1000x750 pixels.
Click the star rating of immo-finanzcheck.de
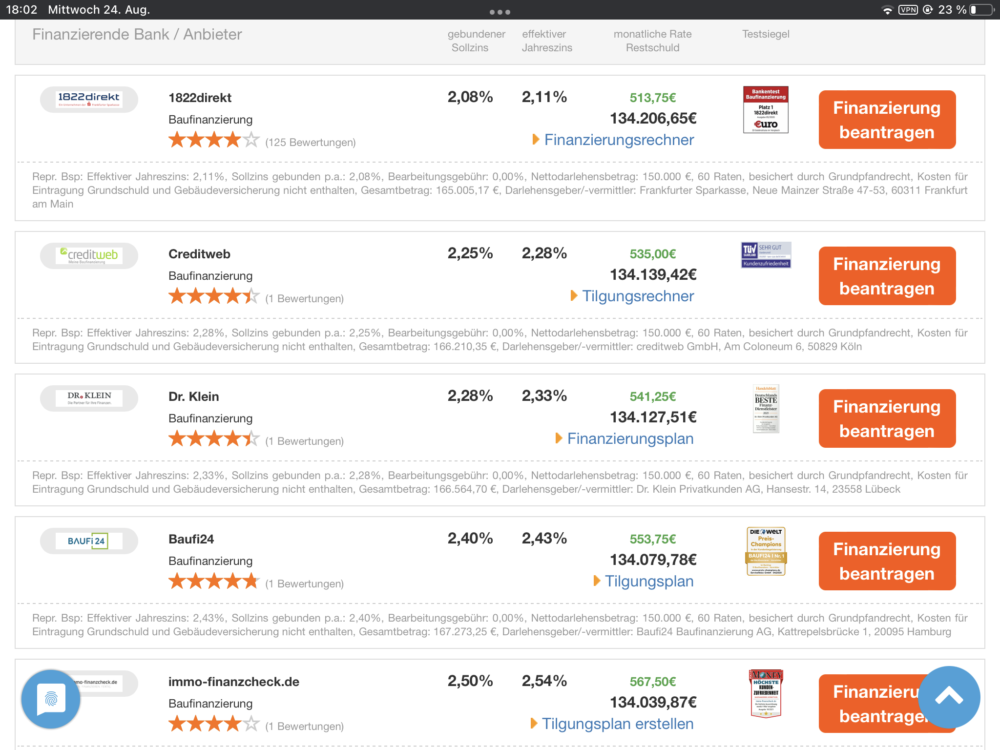point(214,724)
